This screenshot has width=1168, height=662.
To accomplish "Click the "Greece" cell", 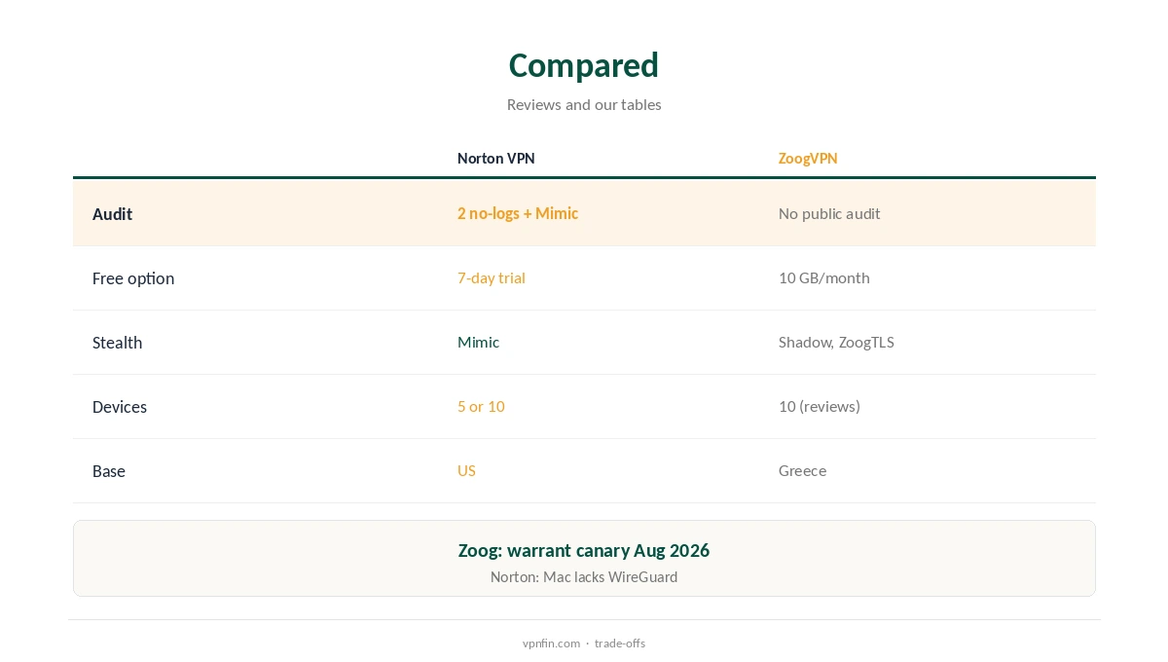I will tap(802, 470).
